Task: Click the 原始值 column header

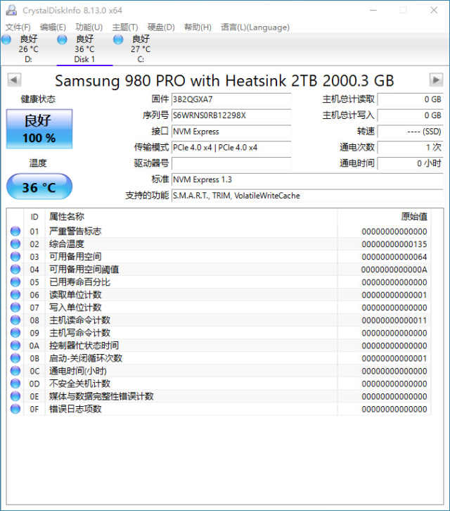Action: (384, 217)
